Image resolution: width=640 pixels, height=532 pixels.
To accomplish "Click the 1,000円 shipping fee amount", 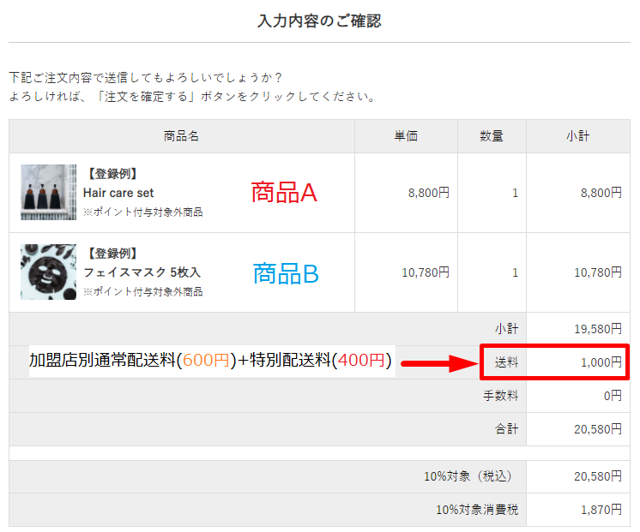I will 601,362.
